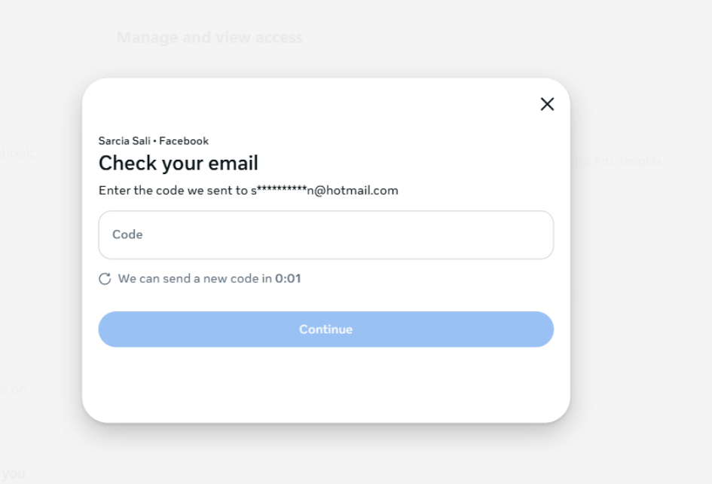This screenshot has width=712, height=484.
Task: Click the "Enter the code we sent to" text
Action: [174, 191]
